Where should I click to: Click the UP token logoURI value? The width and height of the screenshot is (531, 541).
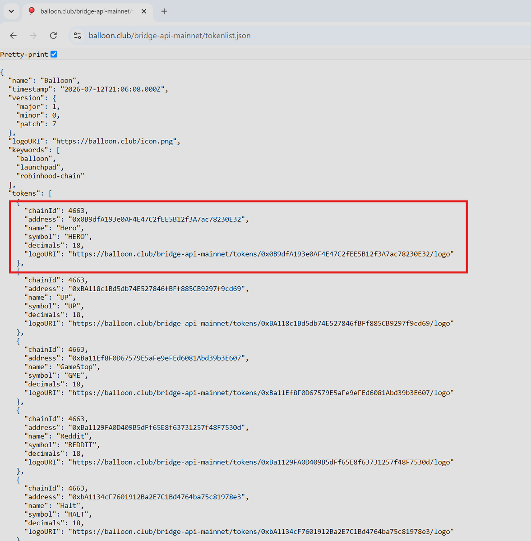coord(261,324)
